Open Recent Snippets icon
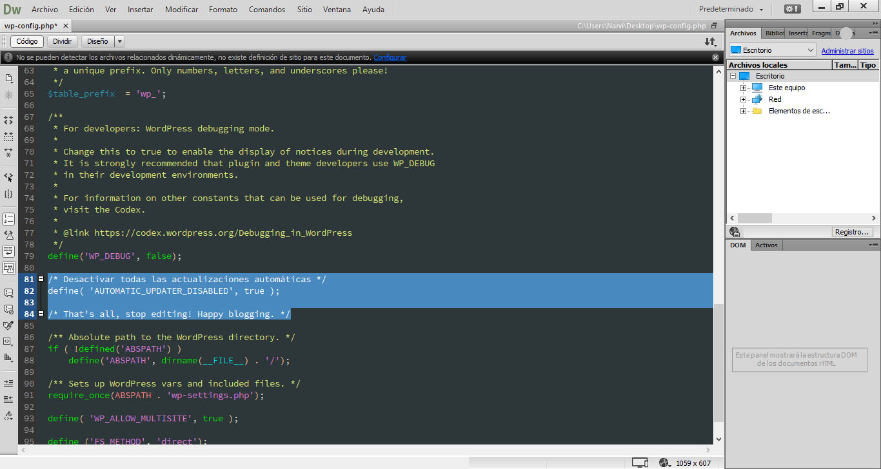Image resolution: width=881 pixels, height=469 pixels. (8, 341)
